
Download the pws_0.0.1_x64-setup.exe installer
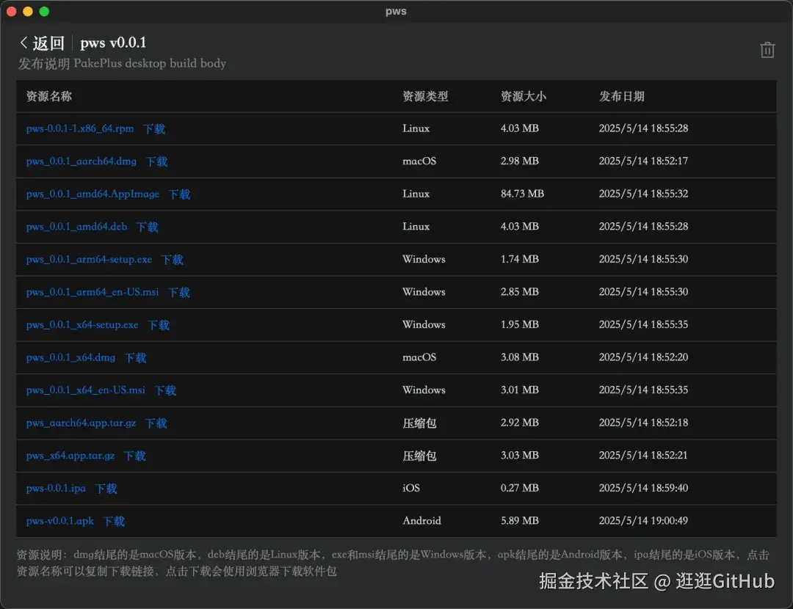(159, 324)
